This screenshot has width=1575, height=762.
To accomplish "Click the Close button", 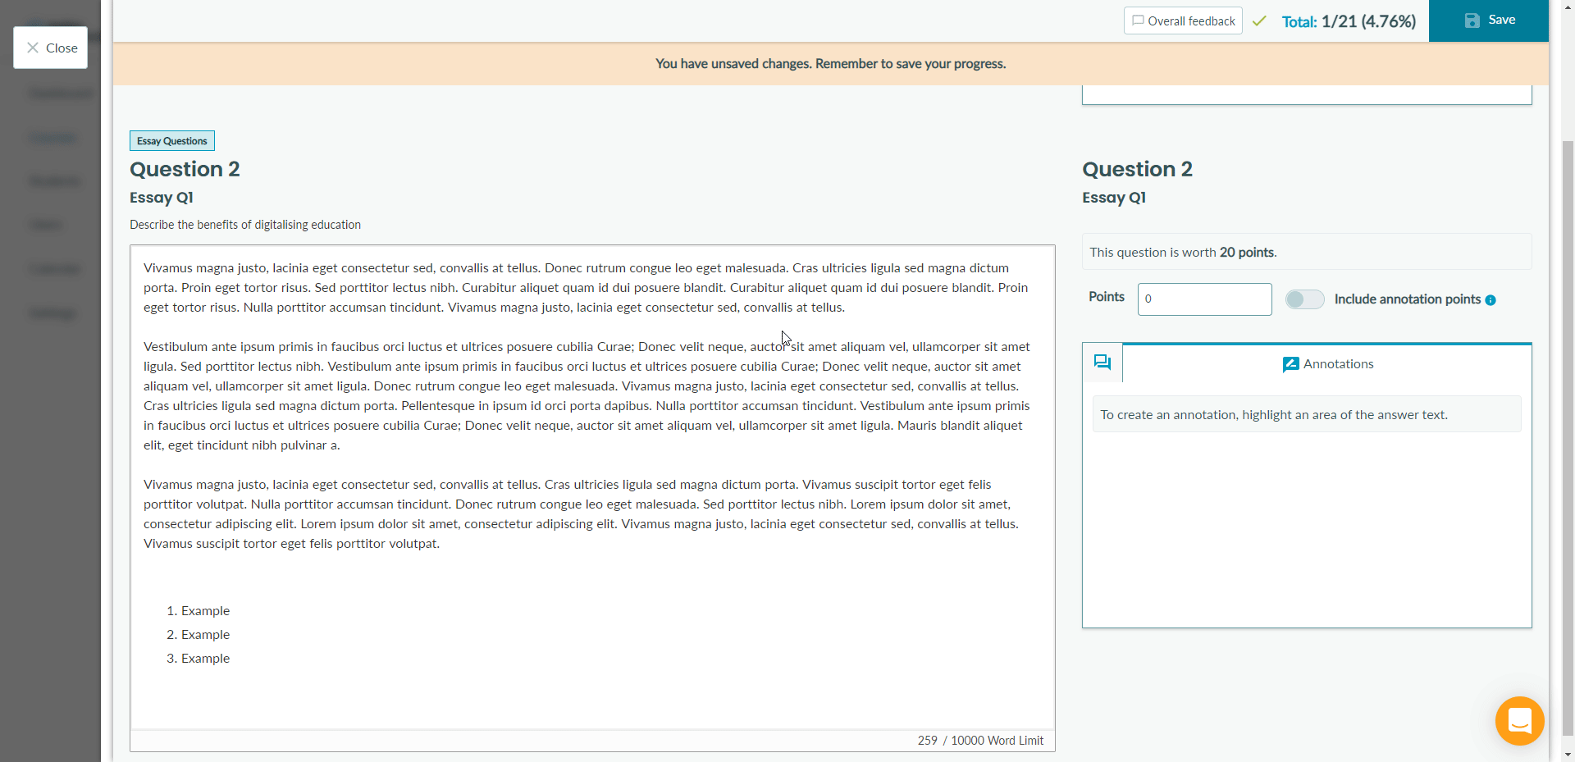I will (x=50, y=48).
